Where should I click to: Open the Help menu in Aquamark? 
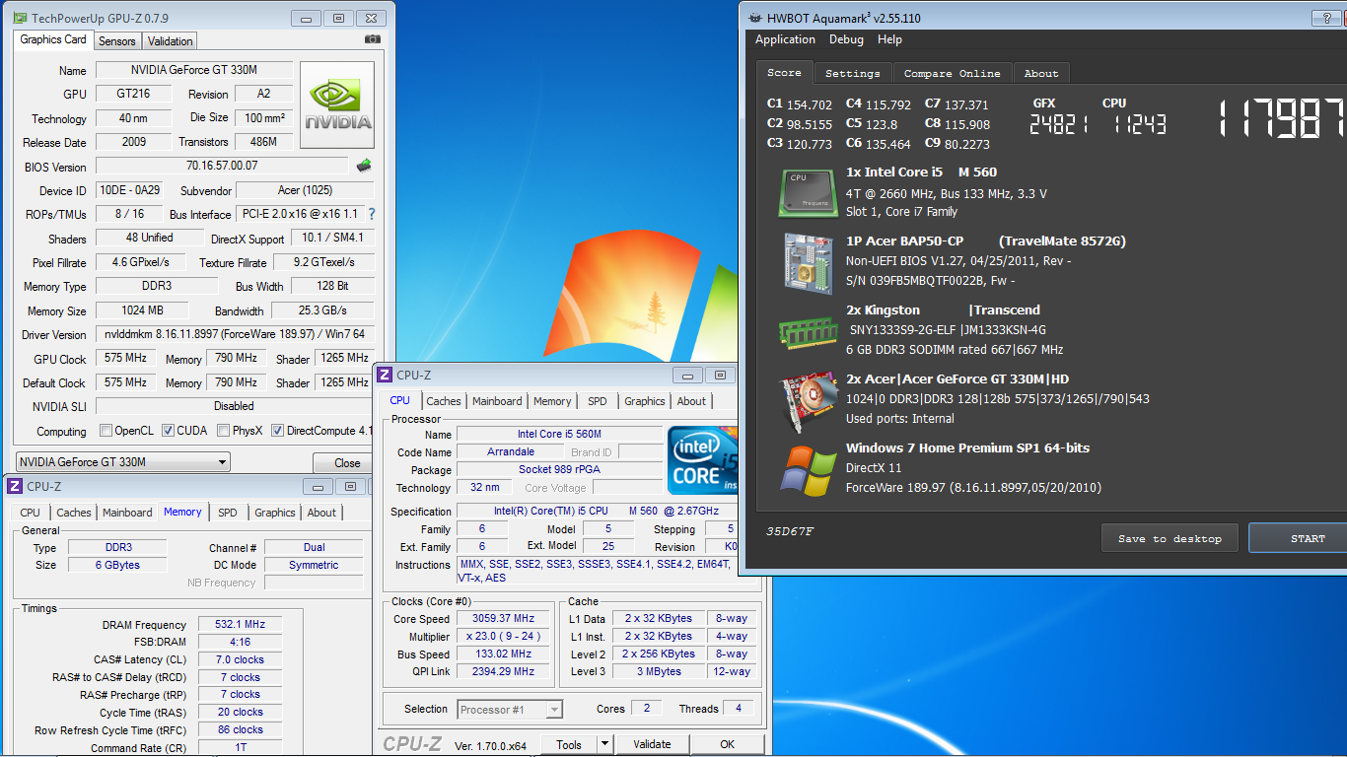(889, 39)
